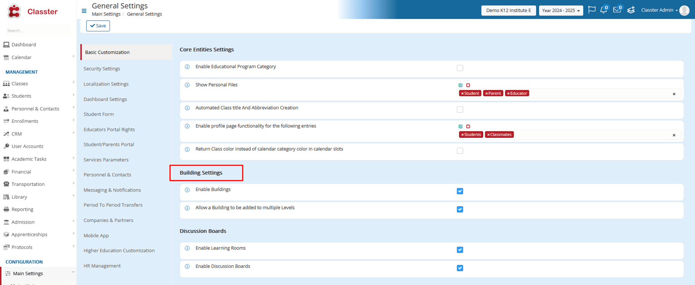
Task: Remove the Parent tag
Action: (486, 93)
